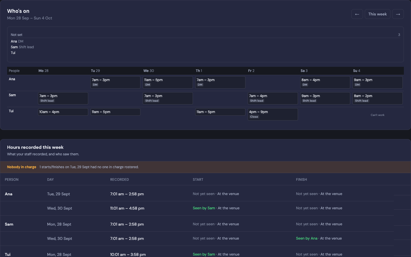Image resolution: width=411 pixels, height=257 pixels.
Task: Select Sam's Wednesday 7am – 3pm shift
Action: tap(168, 98)
